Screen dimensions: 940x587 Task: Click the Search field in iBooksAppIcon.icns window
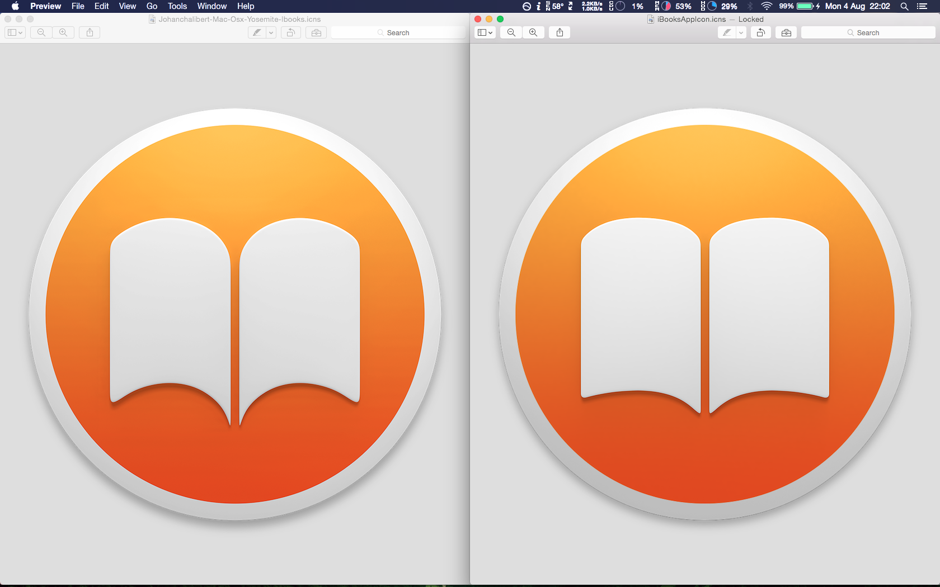click(868, 32)
